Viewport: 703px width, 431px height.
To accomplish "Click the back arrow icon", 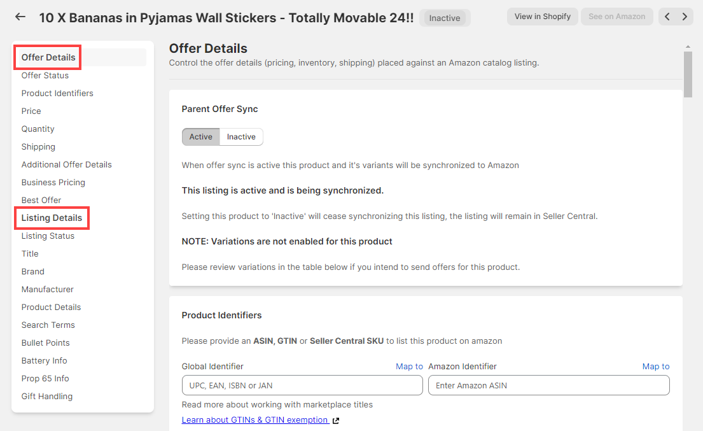I will point(20,17).
